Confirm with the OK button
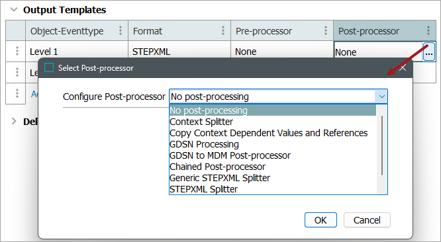This screenshot has height=242, width=441. coord(320,220)
